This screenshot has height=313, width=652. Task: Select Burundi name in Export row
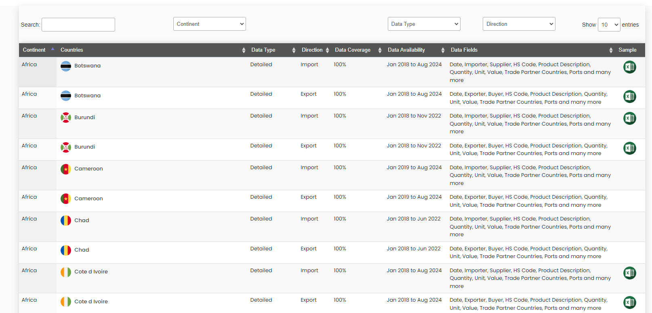pos(84,147)
